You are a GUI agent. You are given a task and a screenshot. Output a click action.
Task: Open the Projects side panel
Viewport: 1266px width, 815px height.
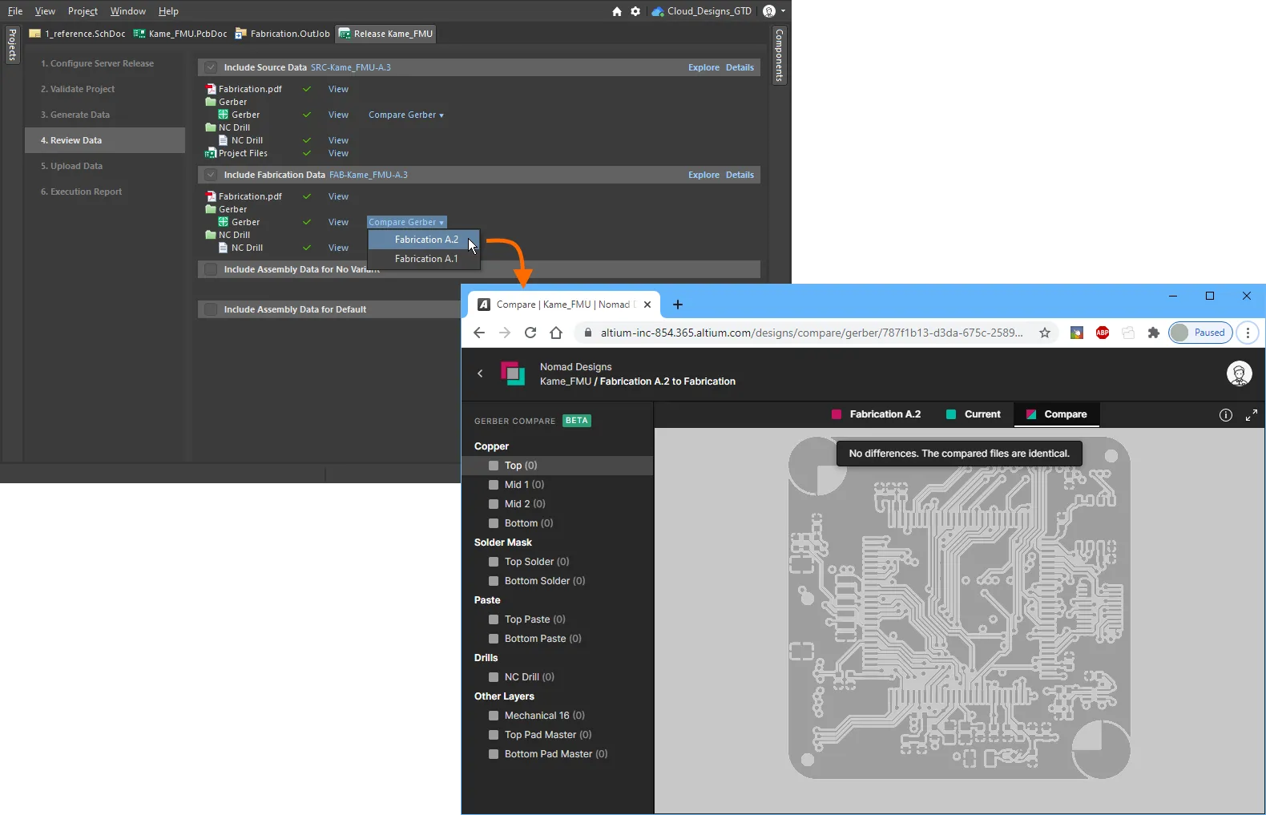[12, 45]
